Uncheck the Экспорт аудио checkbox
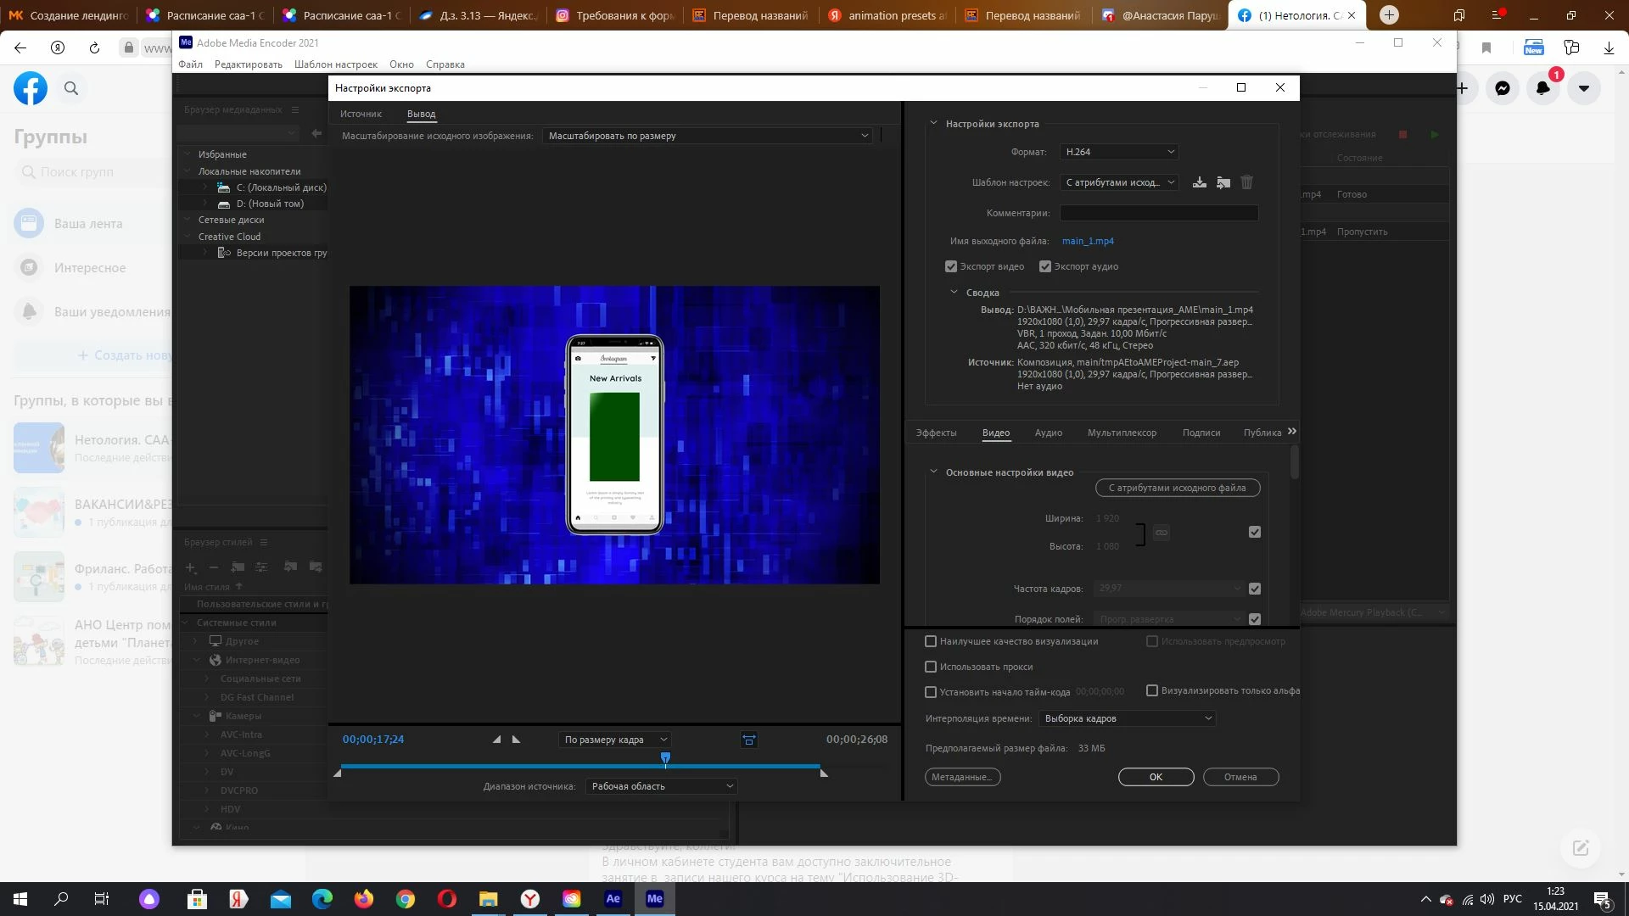This screenshot has height=916, width=1629. (x=1045, y=266)
